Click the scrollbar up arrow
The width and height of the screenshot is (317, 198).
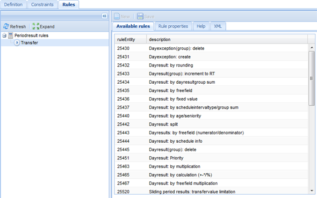312,48
